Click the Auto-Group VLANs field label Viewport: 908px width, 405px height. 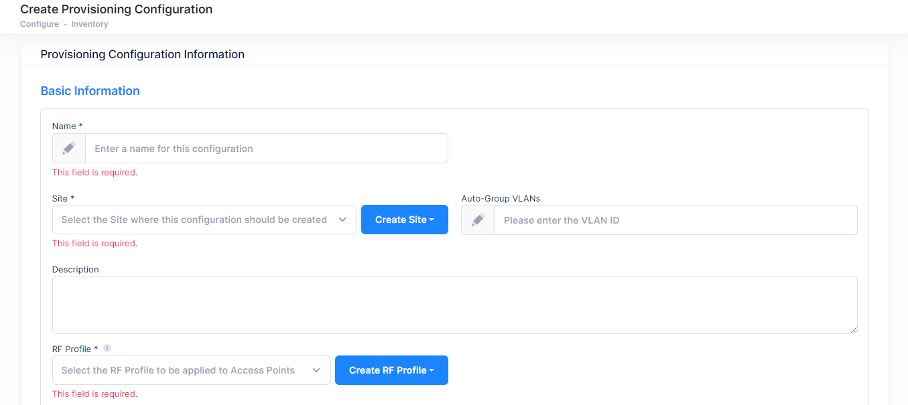pos(501,198)
